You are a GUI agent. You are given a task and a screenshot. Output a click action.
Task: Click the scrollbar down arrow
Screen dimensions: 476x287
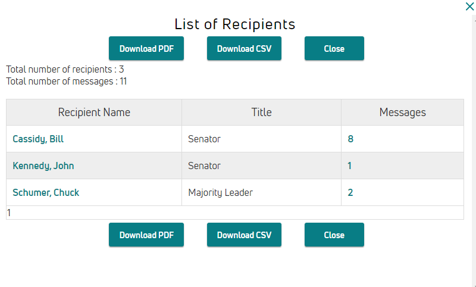point(474,285)
